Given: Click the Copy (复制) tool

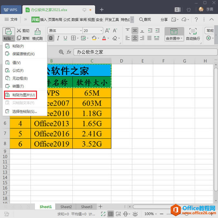Looking at the screenshot, I should pyautogui.click(x=23, y=38).
